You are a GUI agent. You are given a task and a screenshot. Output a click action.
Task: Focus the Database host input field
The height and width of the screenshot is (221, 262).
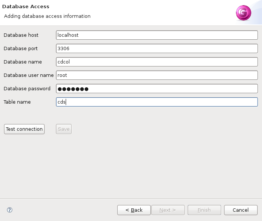(157, 35)
